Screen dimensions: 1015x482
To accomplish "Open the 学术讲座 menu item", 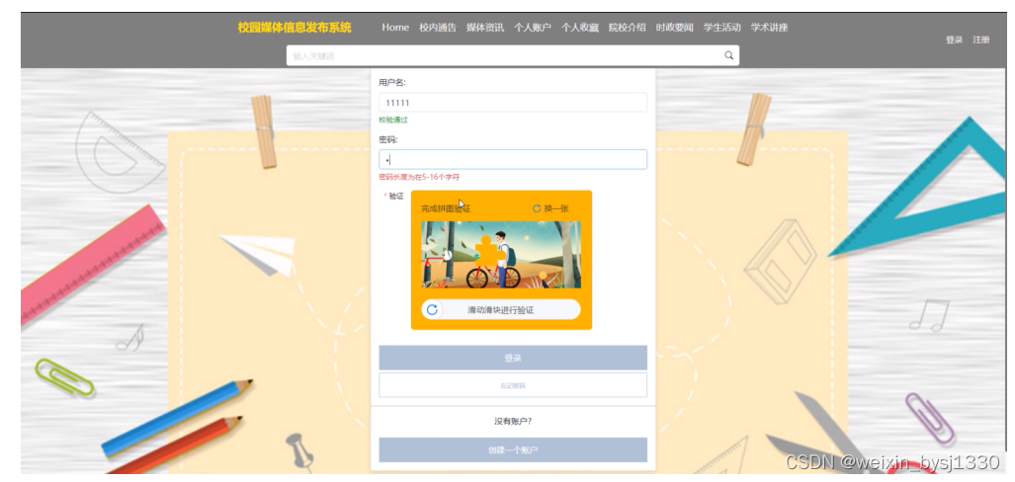I will [x=769, y=28].
